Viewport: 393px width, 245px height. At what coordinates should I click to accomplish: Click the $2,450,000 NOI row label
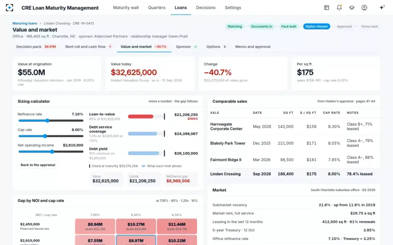point(30,224)
